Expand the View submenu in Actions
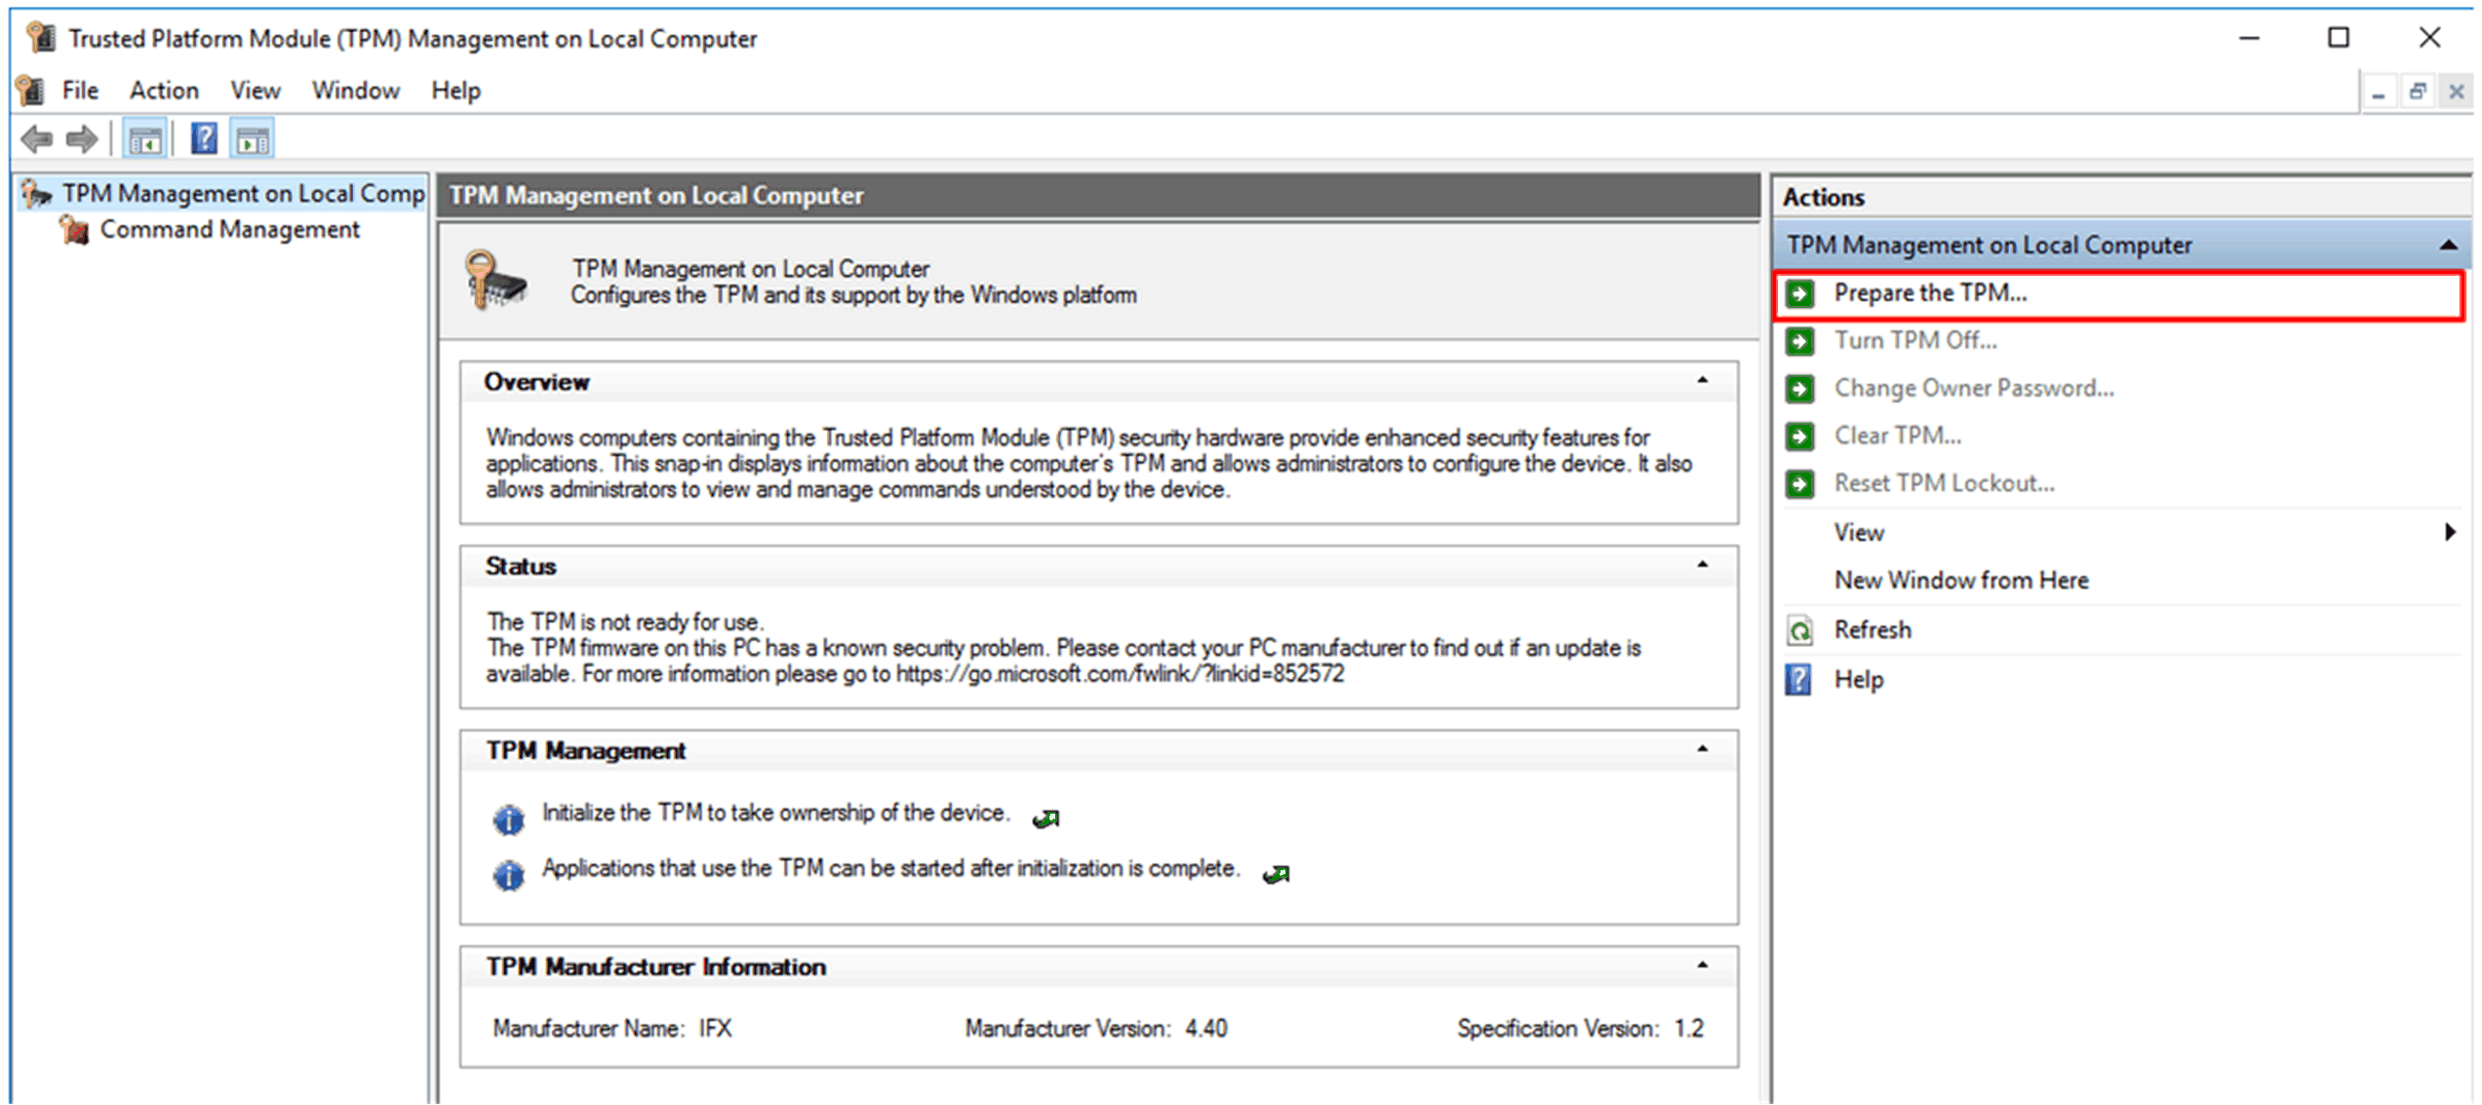The height and width of the screenshot is (1105, 2482). (x=2448, y=532)
